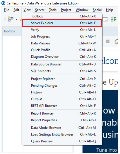Open Output from View menu
This screenshot has height=154, width=120.
coord(62,99)
